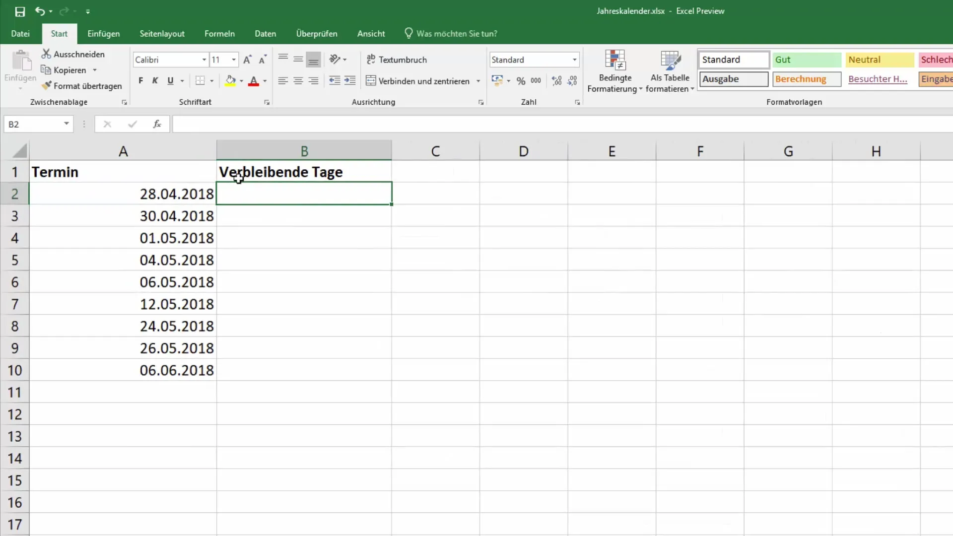Switch to Überprüfen ribbon tab

tap(317, 34)
